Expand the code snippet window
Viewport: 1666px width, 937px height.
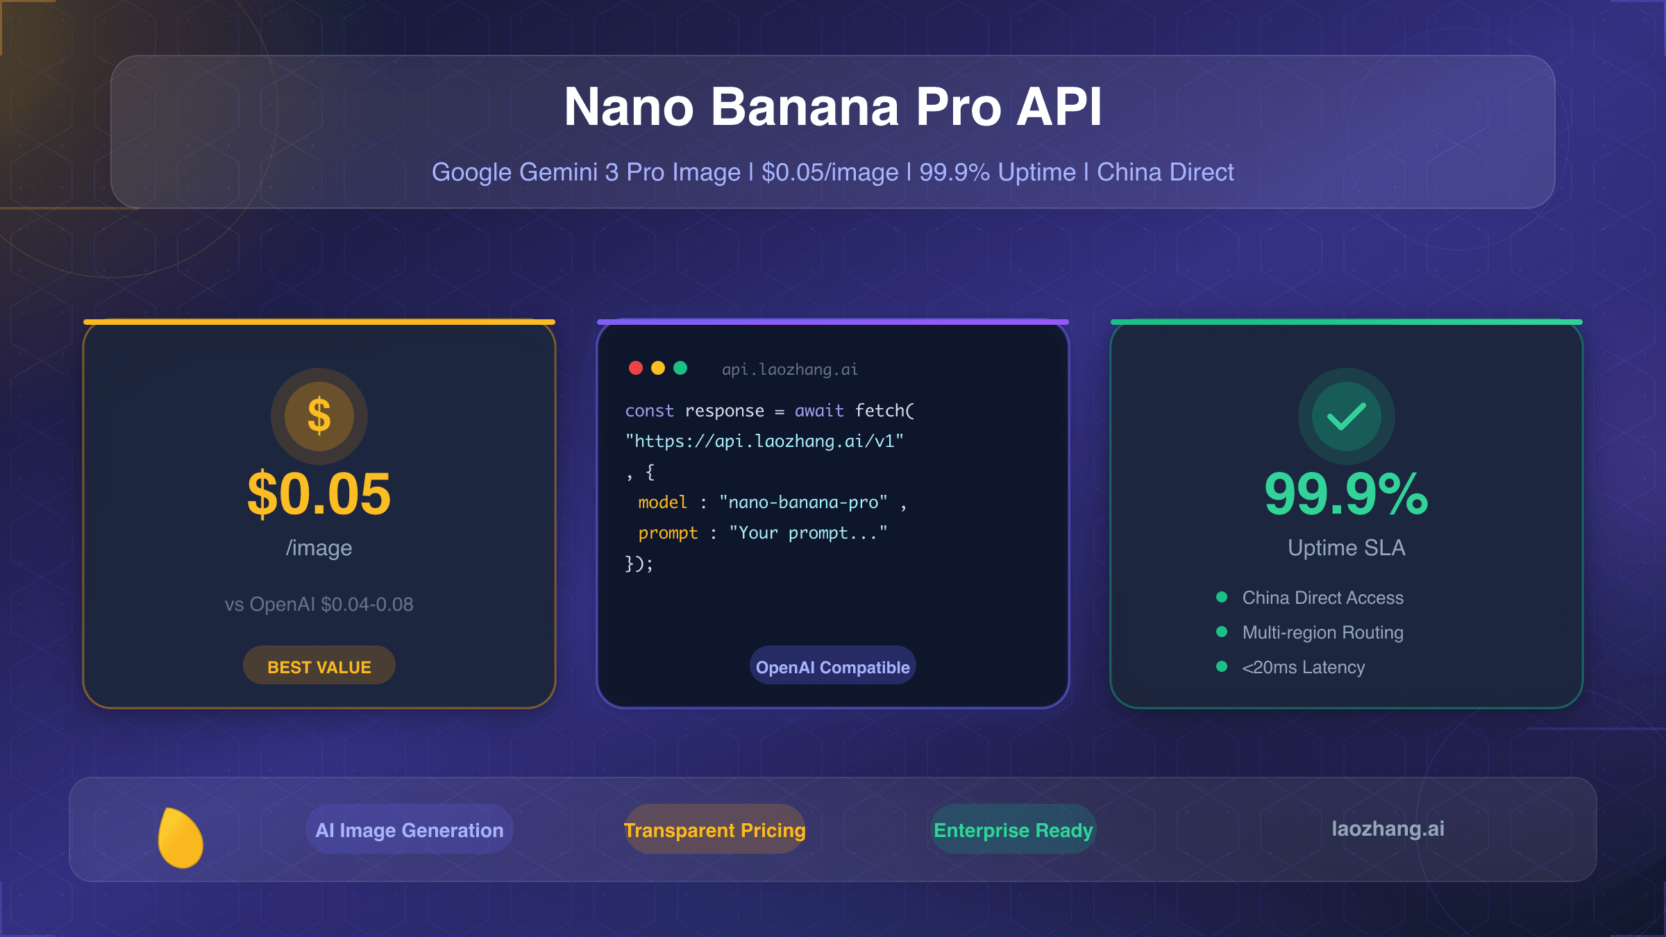point(832,486)
